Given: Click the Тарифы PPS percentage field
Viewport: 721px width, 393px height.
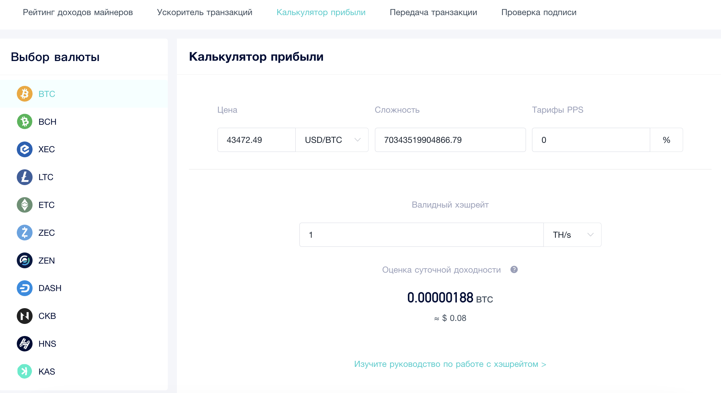Looking at the screenshot, I should pyautogui.click(x=591, y=140).
